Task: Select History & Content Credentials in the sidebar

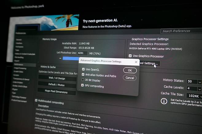Action: coord(25,54)
